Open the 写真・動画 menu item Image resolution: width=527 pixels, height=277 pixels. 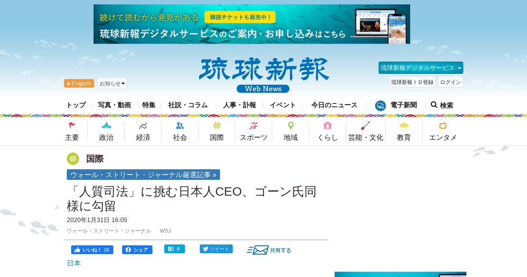[114, 105]
